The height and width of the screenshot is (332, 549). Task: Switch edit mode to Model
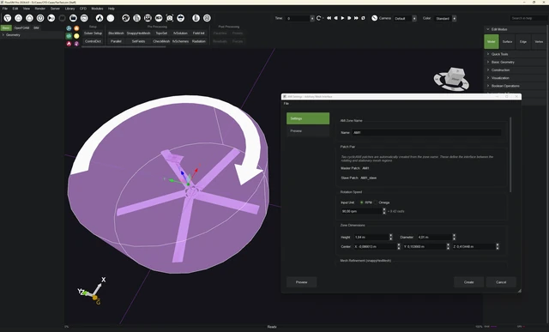pyautogui.click(x=492, y=42)
